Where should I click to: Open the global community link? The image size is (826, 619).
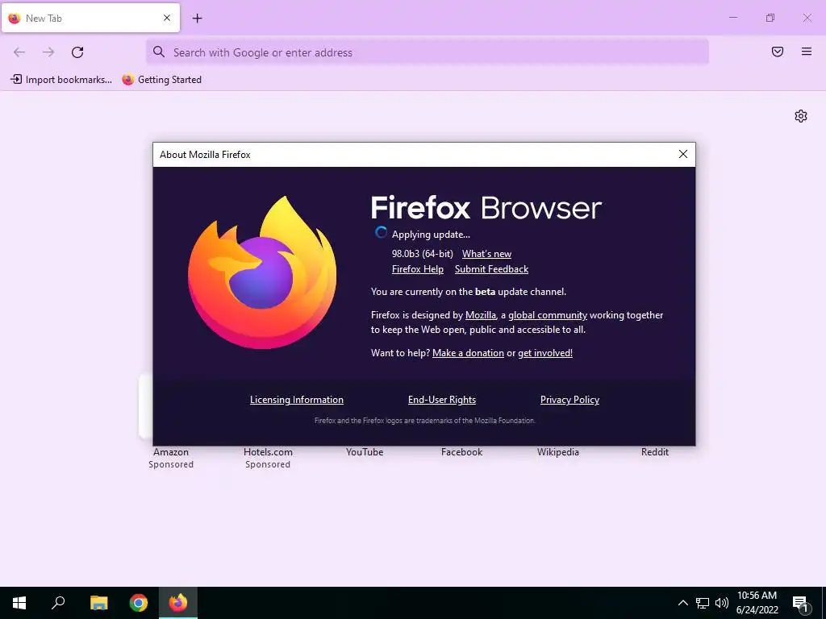pos(548,315)
